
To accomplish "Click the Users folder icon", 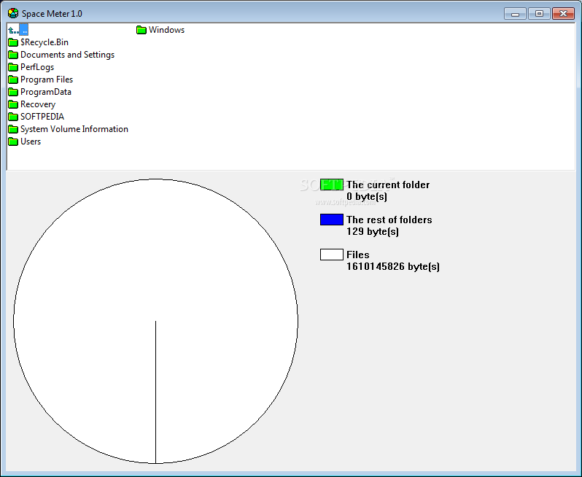I will (13, 141).
